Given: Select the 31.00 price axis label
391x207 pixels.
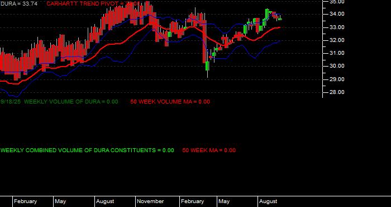Looking at the screenshot, I should (x=337, y=53).
